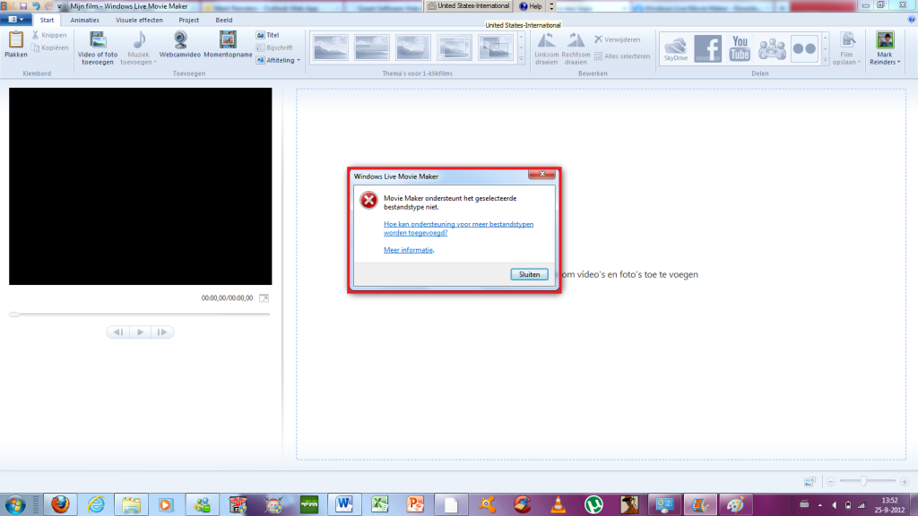This screenshot has width=918, height=516.
Task: Add Aftiteling credits
Action: (275, 60)
